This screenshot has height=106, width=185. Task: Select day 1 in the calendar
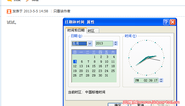click(94, 57)
